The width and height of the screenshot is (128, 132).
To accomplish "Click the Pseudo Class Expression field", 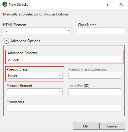I will (95, 75).
